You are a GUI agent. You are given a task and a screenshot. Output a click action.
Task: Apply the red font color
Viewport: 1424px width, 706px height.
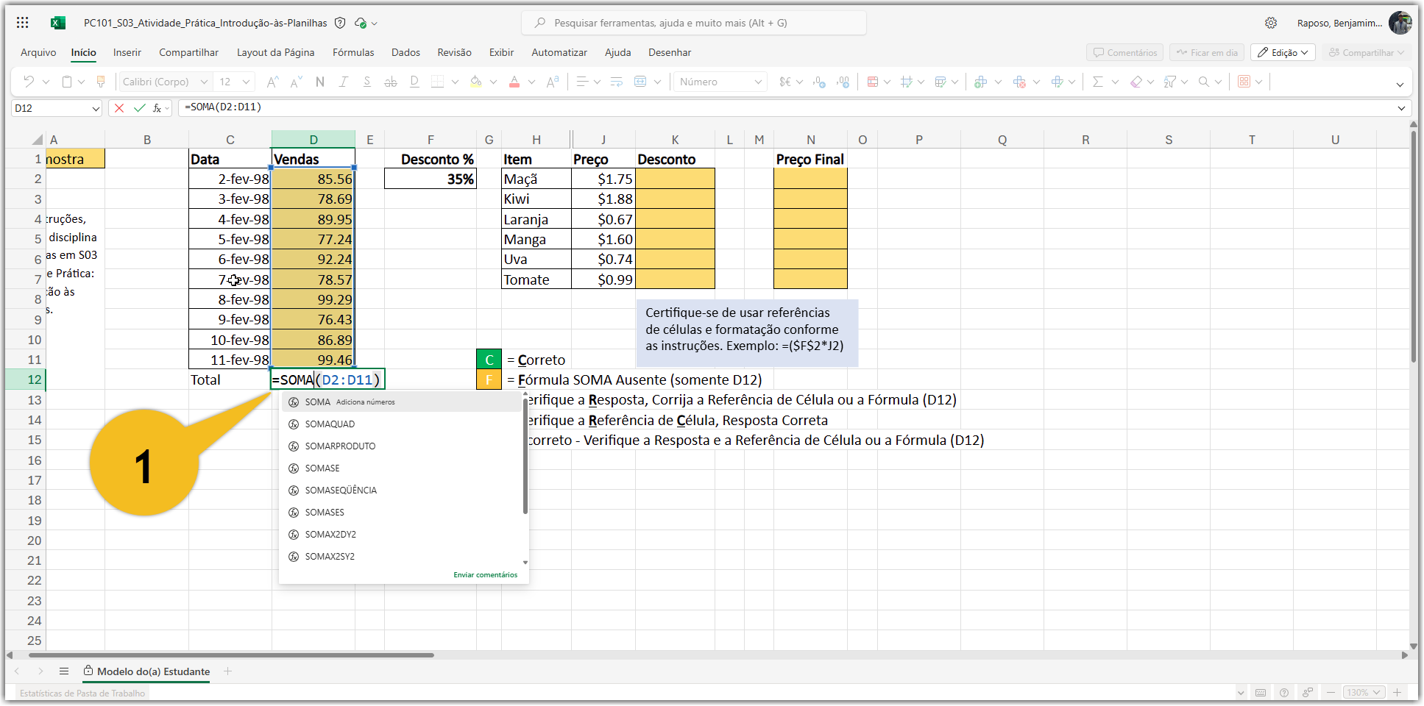(514, 82)
